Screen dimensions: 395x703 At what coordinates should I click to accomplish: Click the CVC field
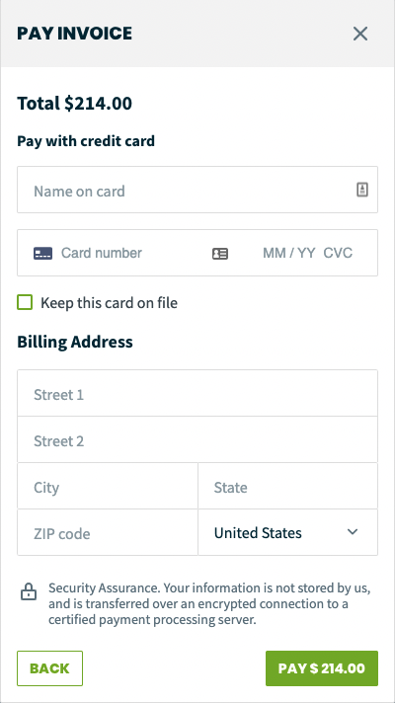pos(338,254)
